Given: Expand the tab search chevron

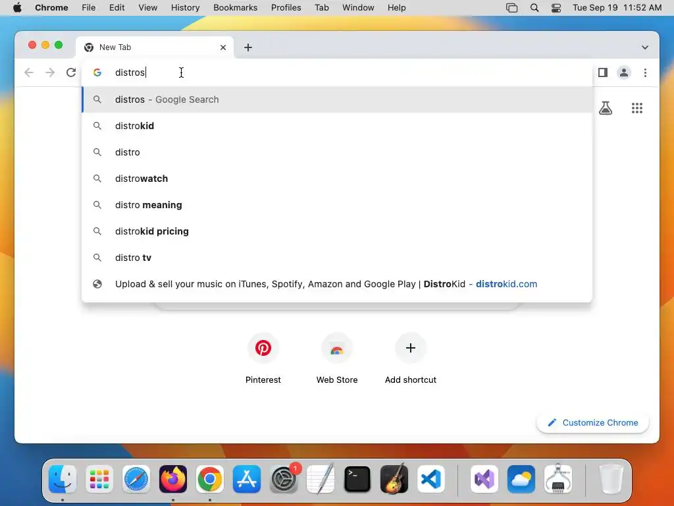Looking at the screenshot, I should click(x=645, y=47).
